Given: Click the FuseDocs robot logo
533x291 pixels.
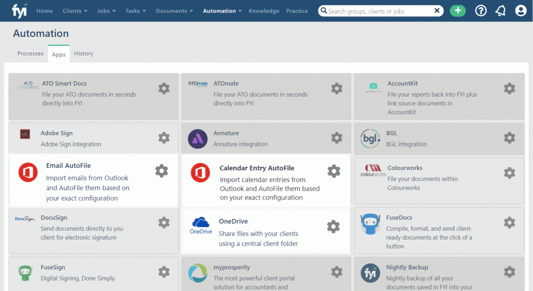Looking at the screenshot, I should [x=370, y=224].
